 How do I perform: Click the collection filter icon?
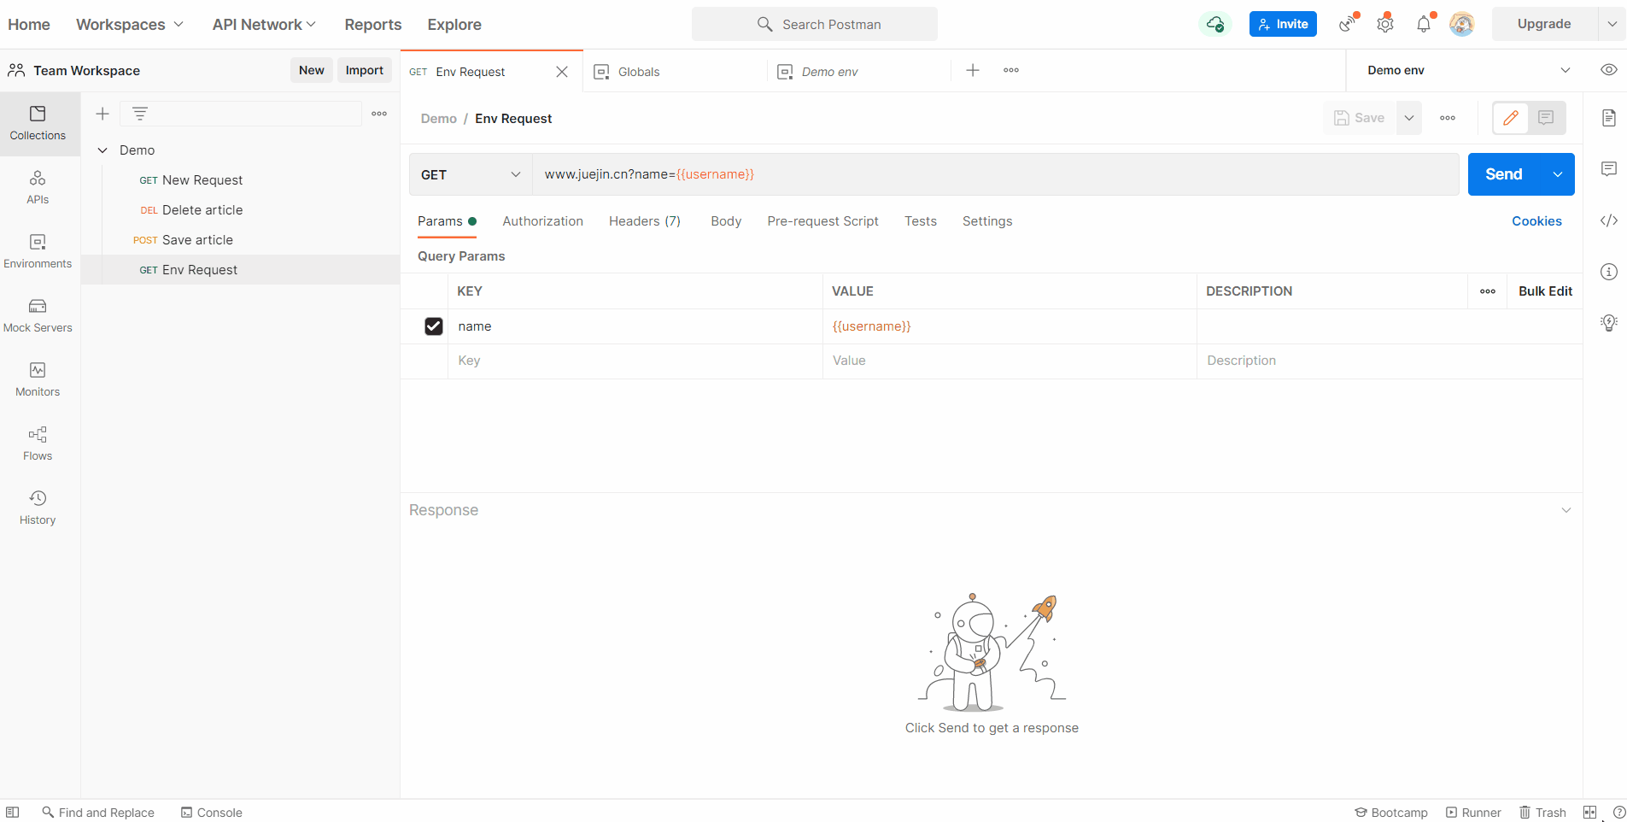point(140,114)
